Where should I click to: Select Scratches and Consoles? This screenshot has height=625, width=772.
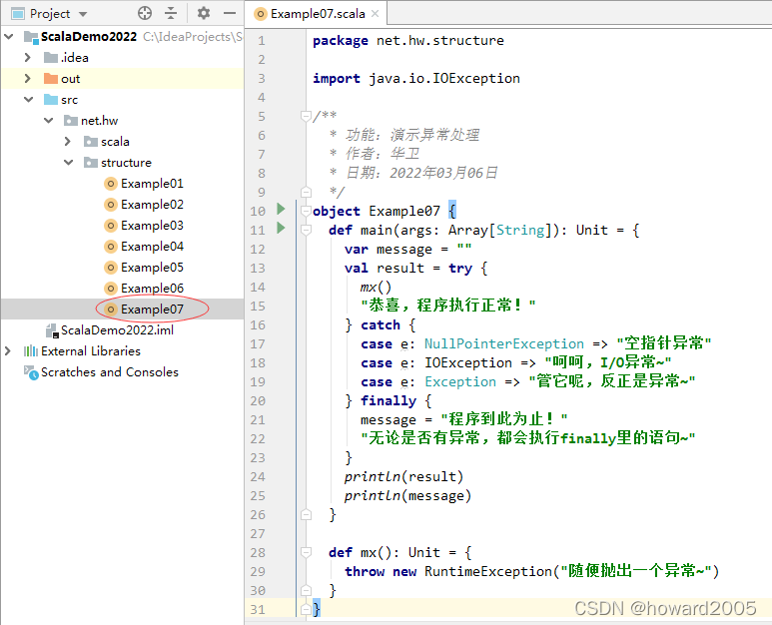coord(110,372)
